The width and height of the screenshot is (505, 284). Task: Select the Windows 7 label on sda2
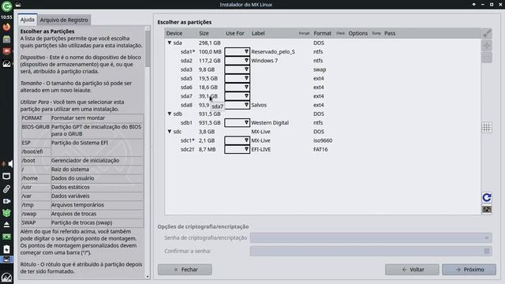click(x=264, y=61)
